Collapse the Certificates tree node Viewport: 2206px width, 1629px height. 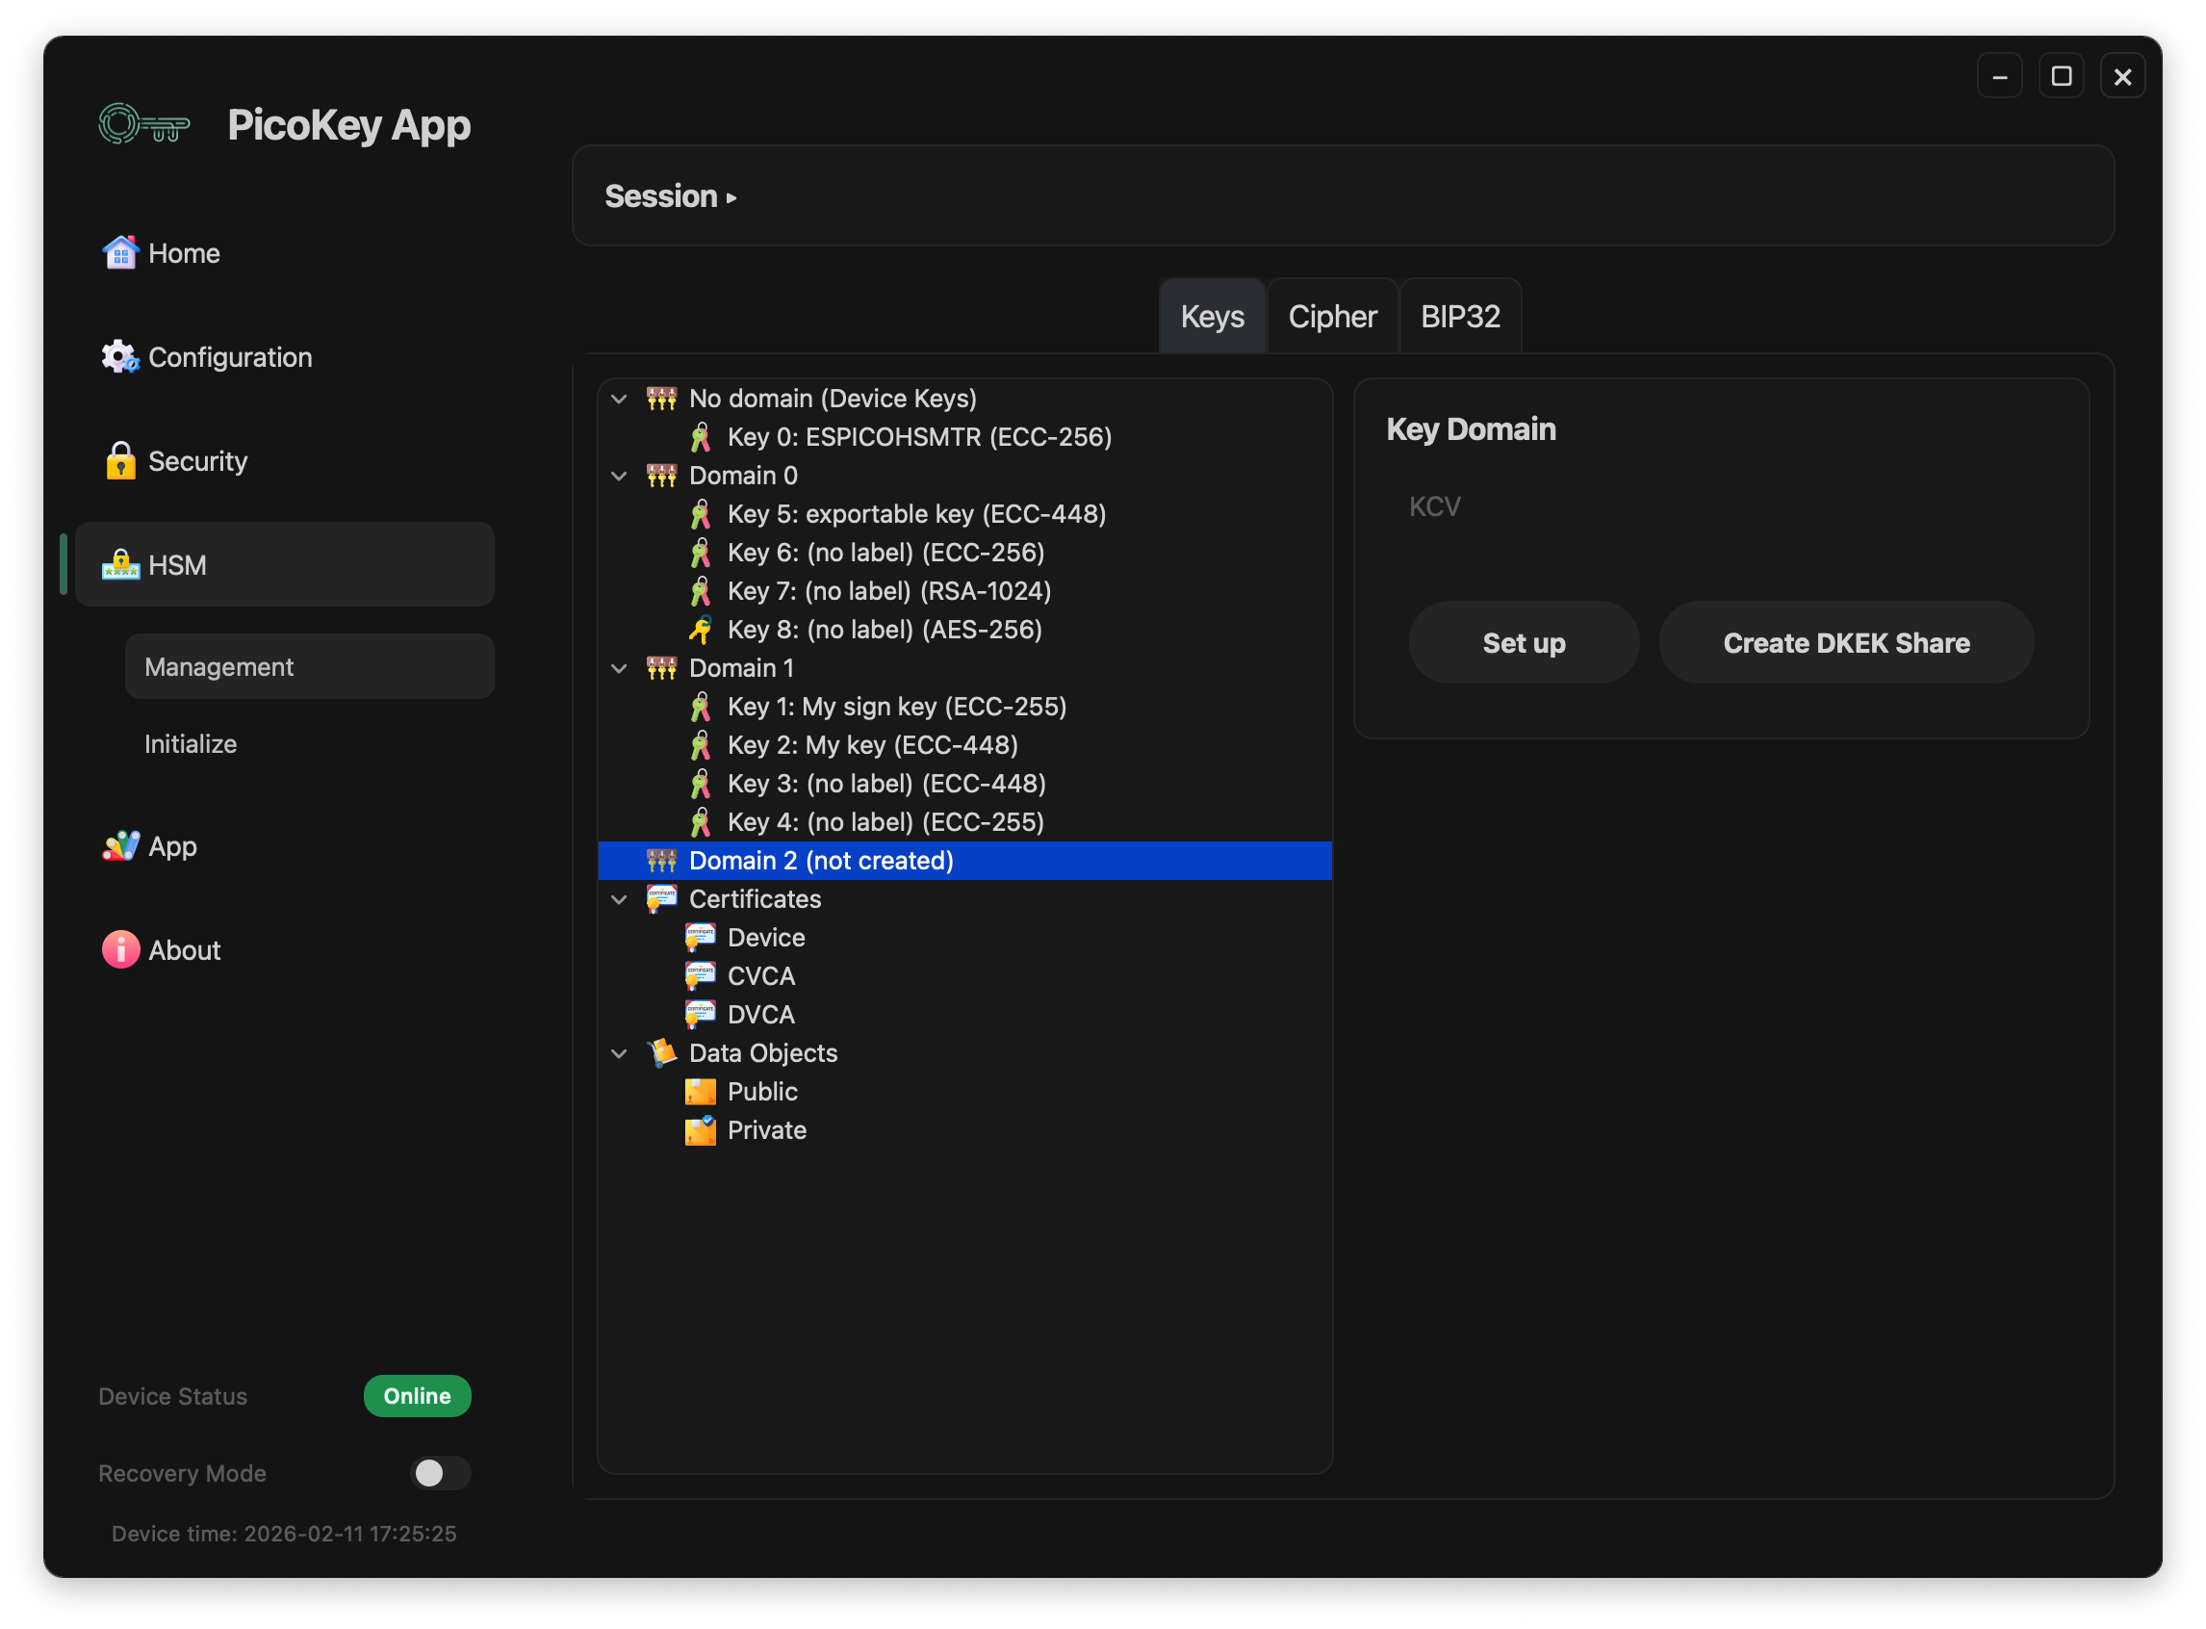(619, 898)
